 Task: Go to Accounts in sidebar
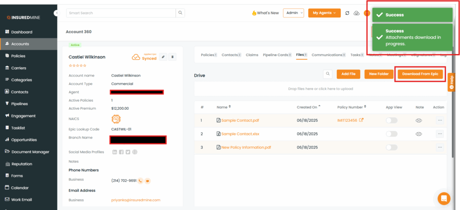tap(29, 44)
